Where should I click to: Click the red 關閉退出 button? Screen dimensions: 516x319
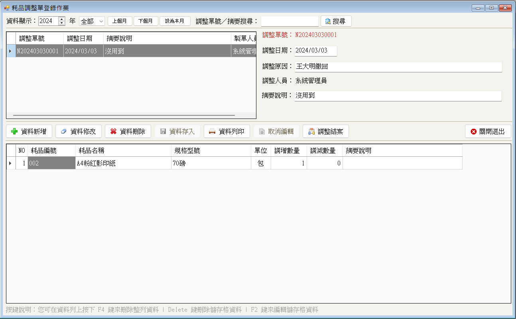tap(488, 131)
